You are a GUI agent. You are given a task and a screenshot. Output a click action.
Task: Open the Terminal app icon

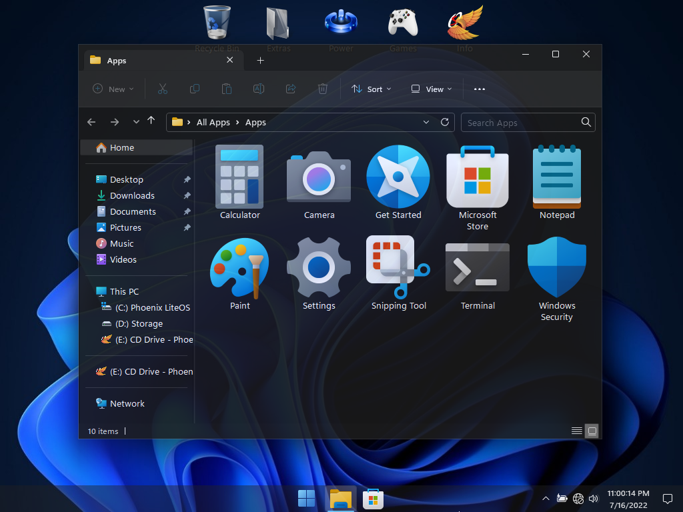(x=478, y=267)
